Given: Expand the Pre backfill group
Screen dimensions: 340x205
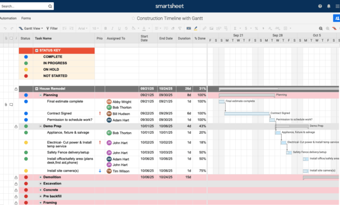Looking at the screenshot, I should (40, 196).
